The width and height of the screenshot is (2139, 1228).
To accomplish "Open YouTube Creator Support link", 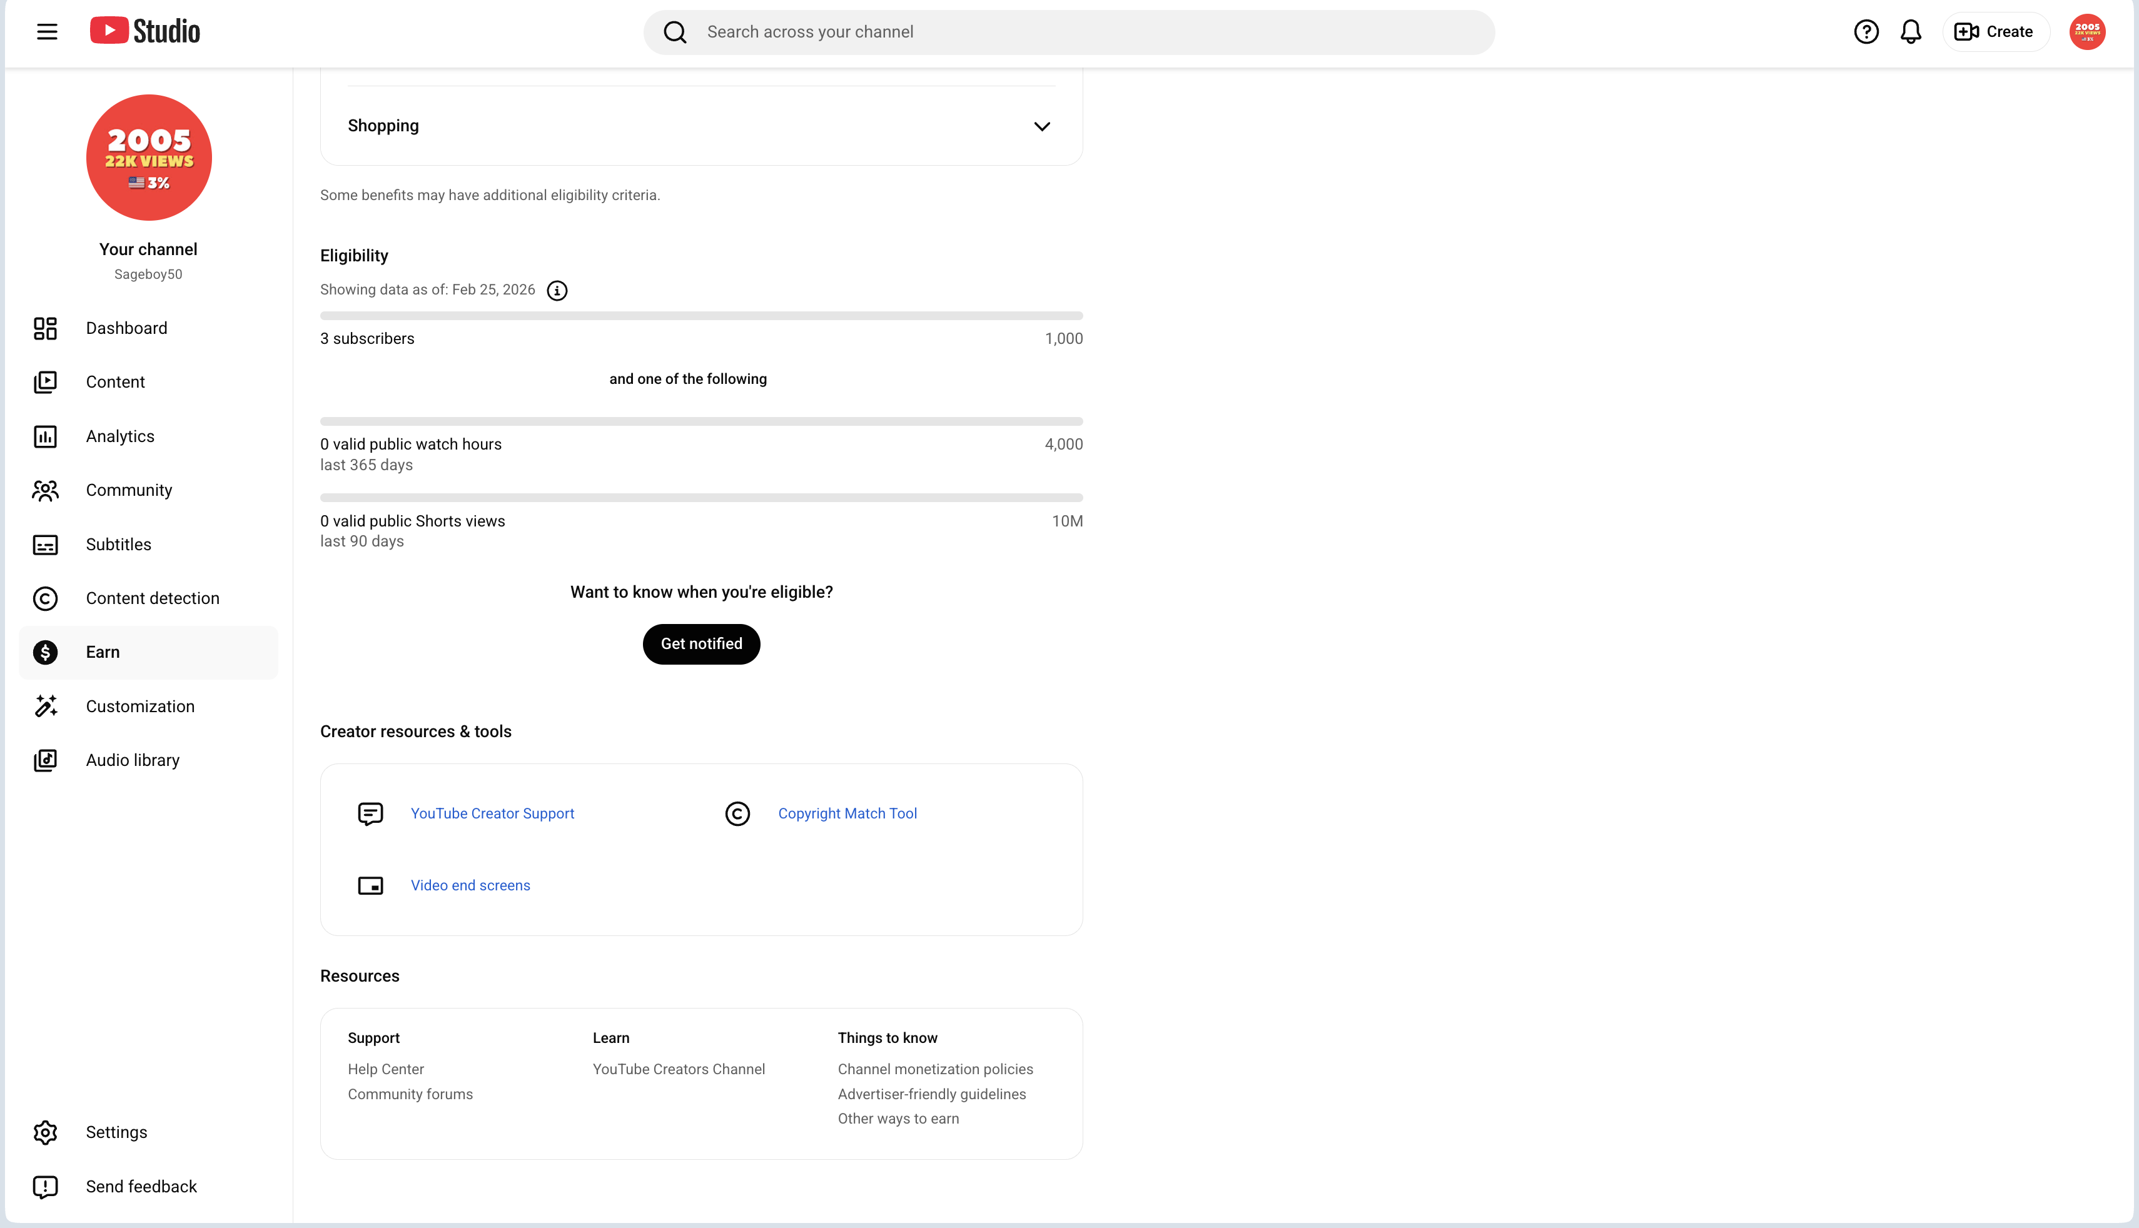I will (x=493, y=813).
